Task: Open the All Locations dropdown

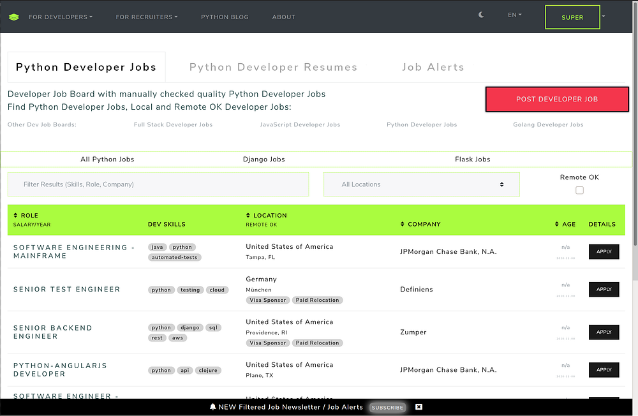Action: 422,184
